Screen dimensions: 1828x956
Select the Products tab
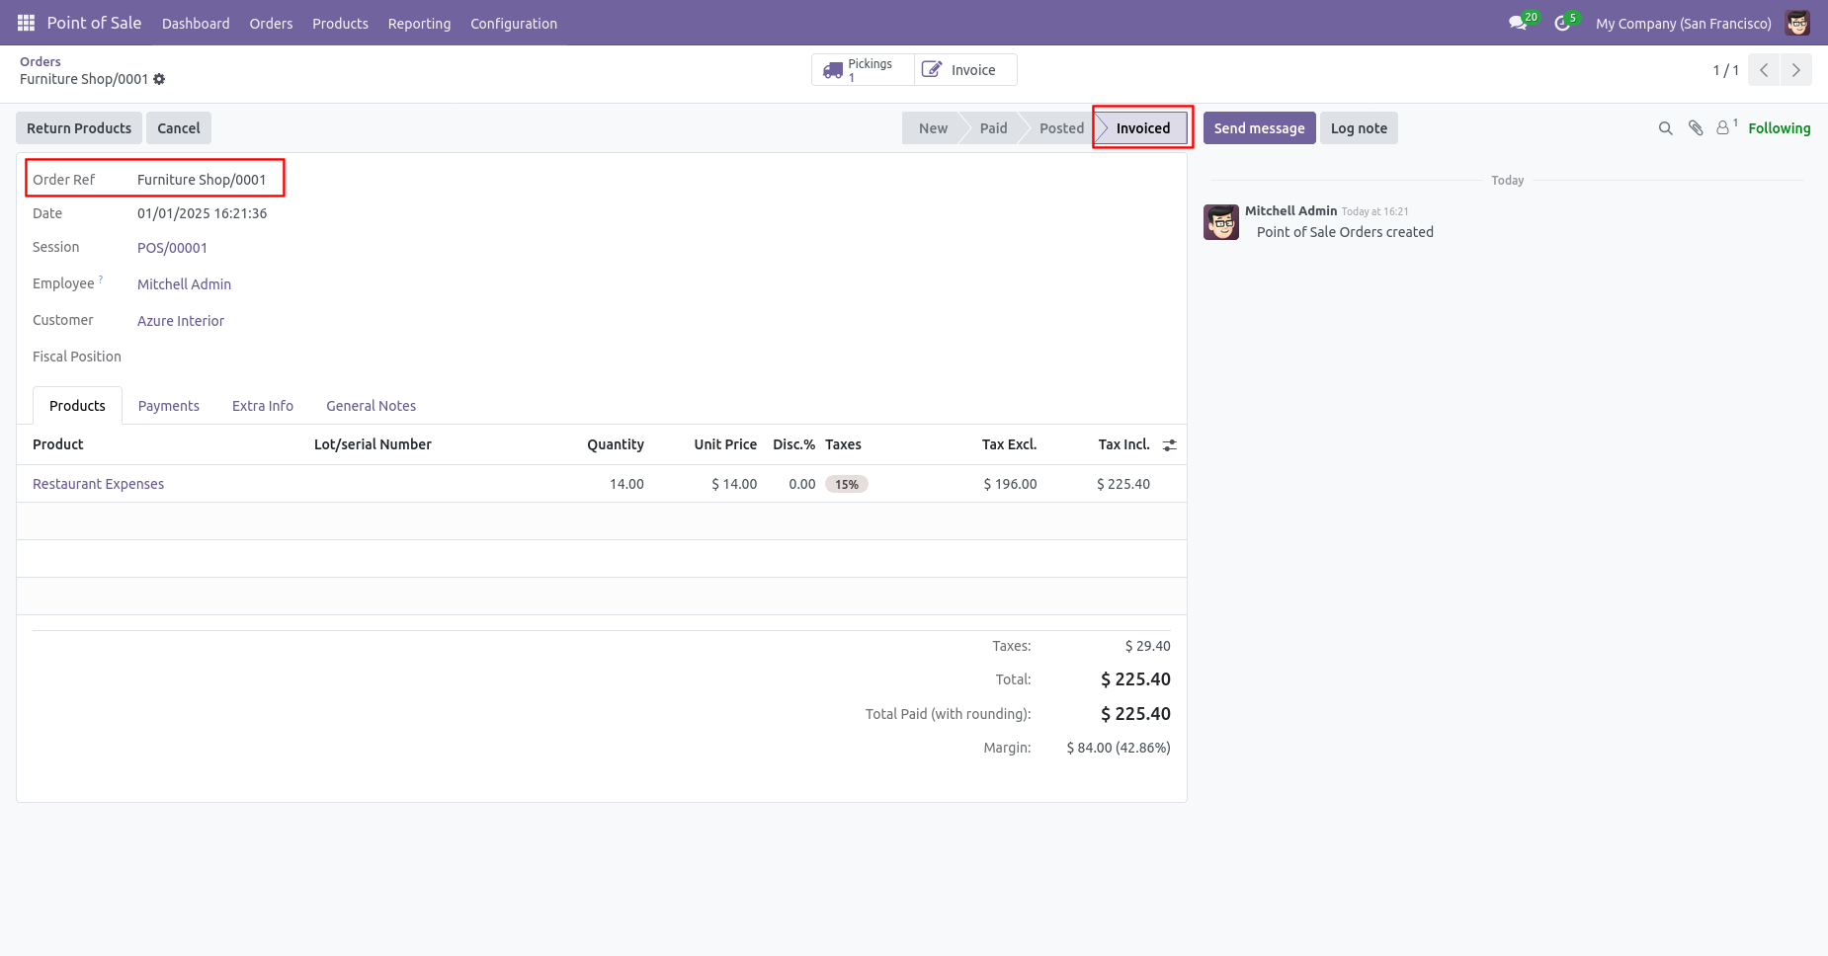pyautogui.click(x=77, y=406)
